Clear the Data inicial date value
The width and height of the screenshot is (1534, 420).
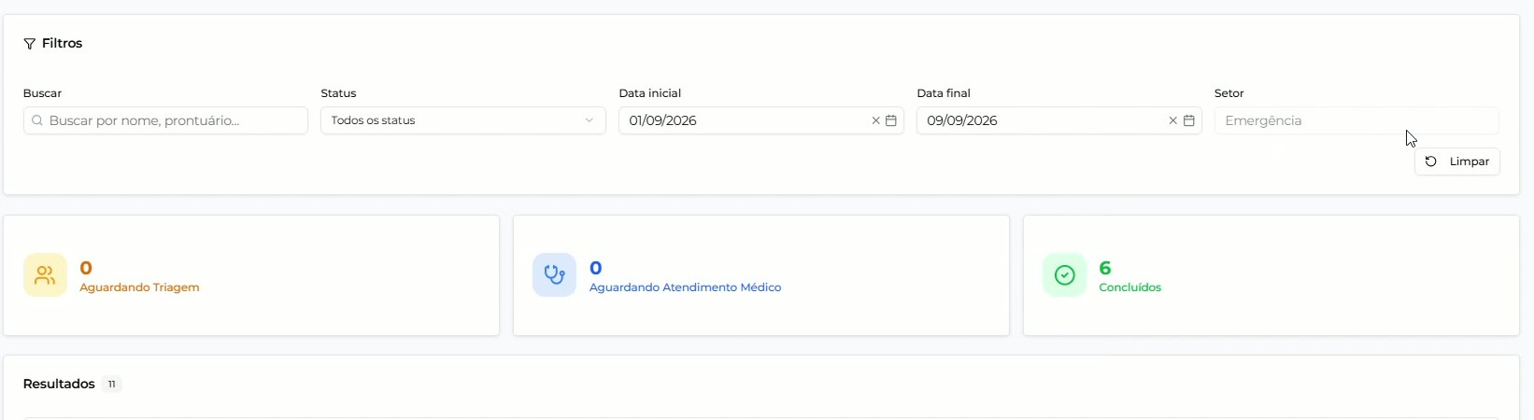[x=876, y=120]
